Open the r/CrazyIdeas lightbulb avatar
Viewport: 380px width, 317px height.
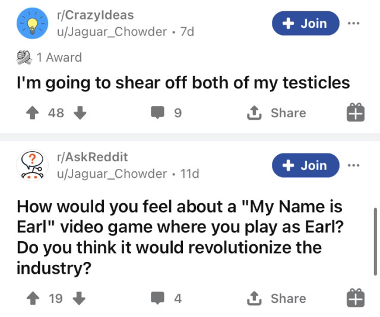tap(32, 23)
